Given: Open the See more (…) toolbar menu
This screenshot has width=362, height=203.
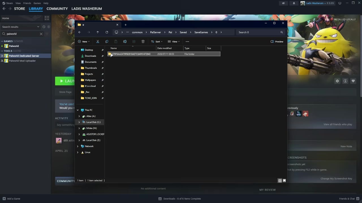Looking at the screenshot, I should [187, 41].
